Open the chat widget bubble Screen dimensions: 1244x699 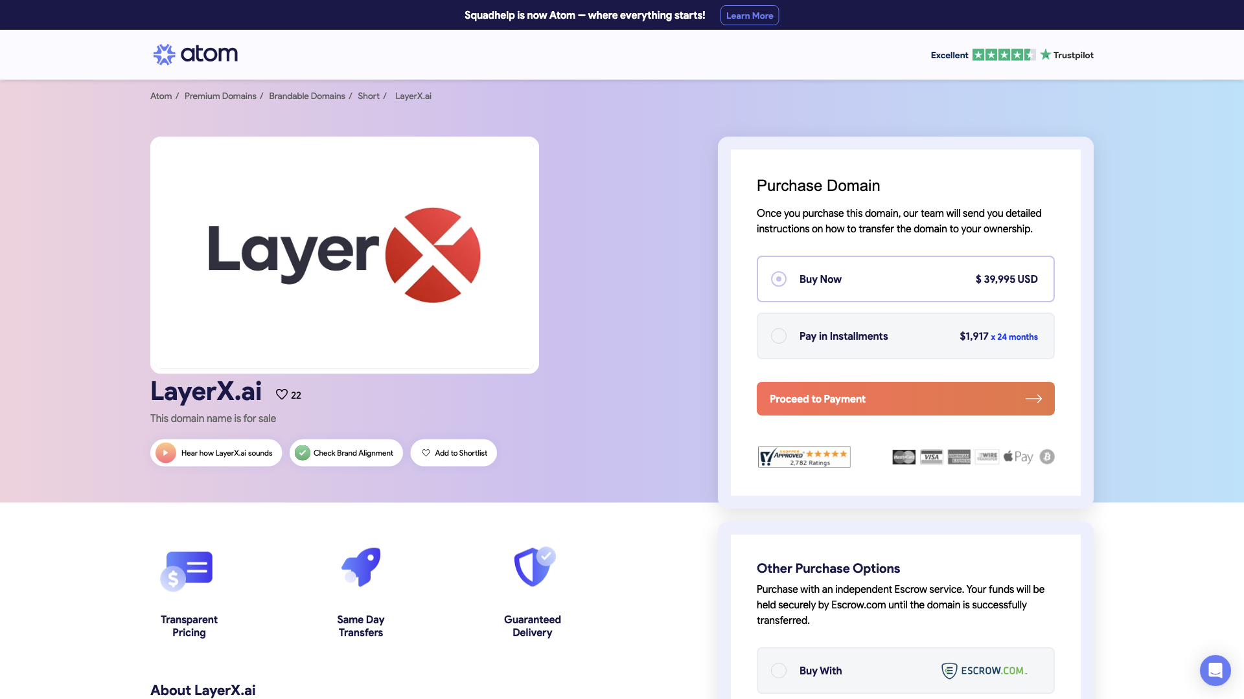(1215, 671)
